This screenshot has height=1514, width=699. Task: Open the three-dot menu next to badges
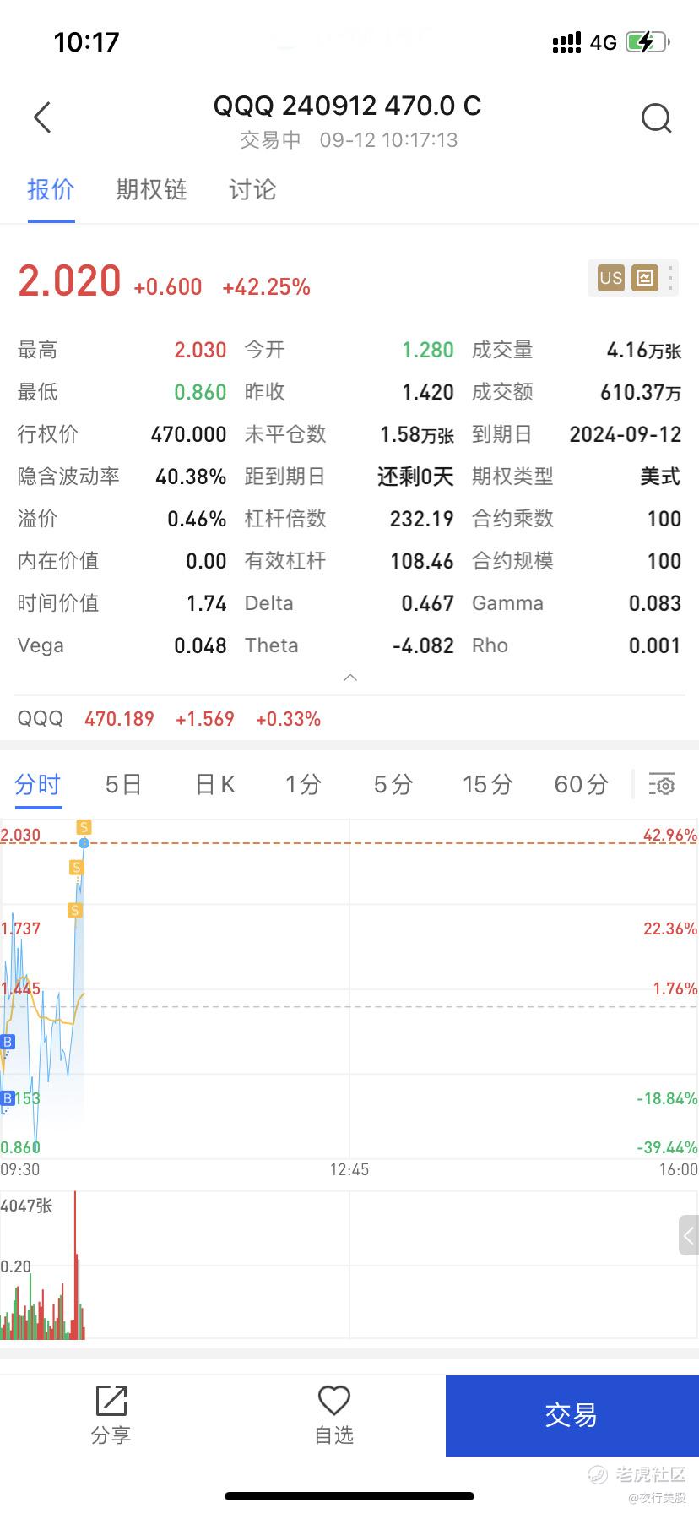(x=670, y=278)
